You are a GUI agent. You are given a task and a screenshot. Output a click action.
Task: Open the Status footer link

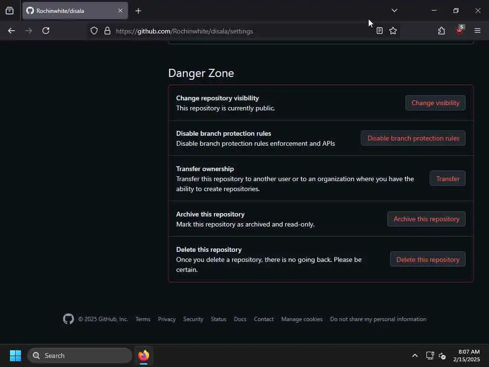[x=219, y=319]
